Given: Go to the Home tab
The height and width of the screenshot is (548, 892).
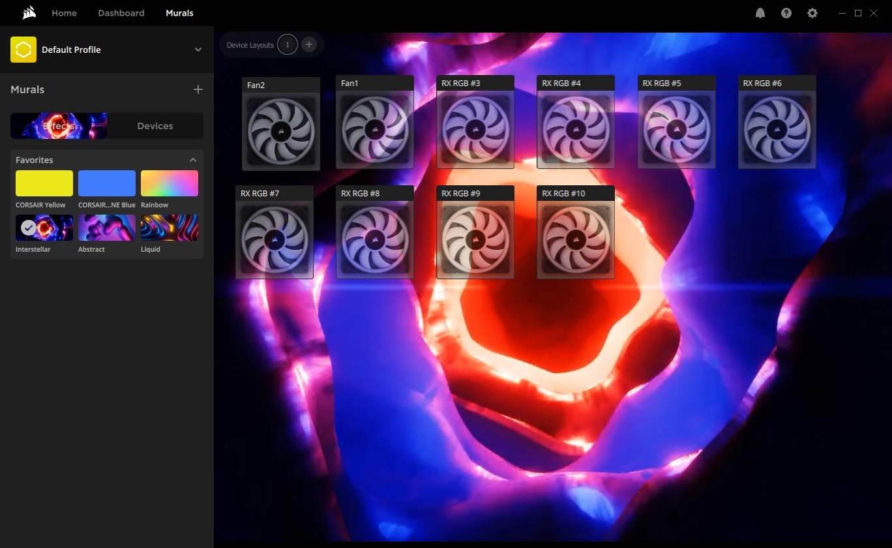Looking at the screenshot, I should [x=64, y=13].
